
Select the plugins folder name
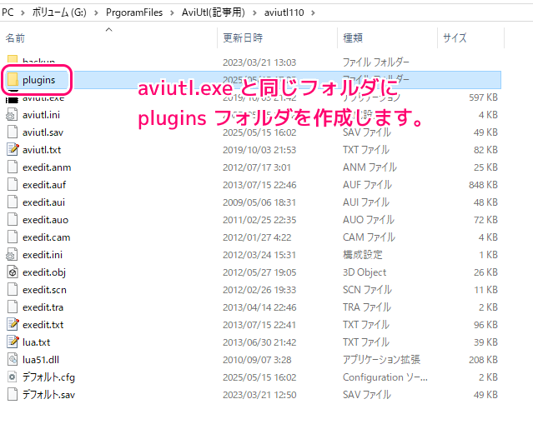pos(38,80)
